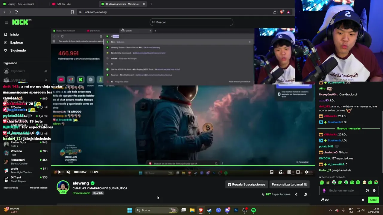The image size is (383, 215).
Task: Click the Buscar search box on Kick
Action: pos(191,22)
